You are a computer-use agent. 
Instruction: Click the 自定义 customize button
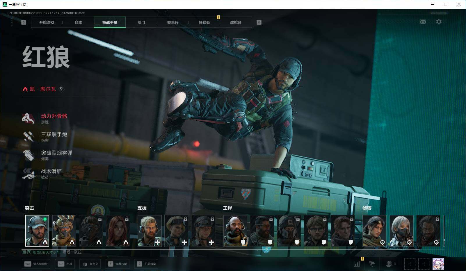point(90,264)
